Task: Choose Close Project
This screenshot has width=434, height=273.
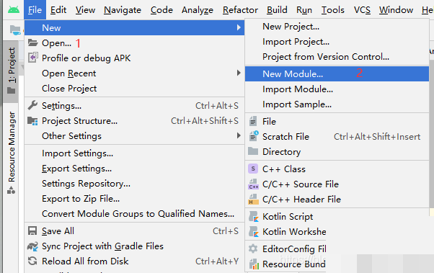Action: pyautogui.click(x=134, y=88)
